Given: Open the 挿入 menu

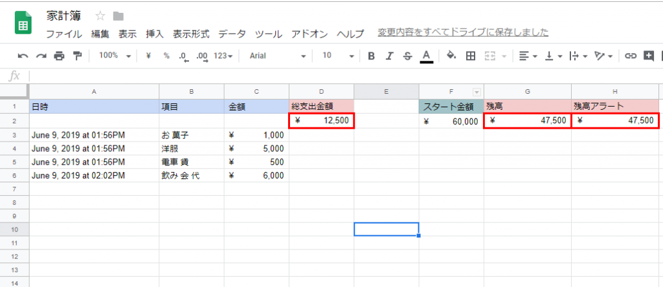Looking at the screenshot, I should click(154, 34).
